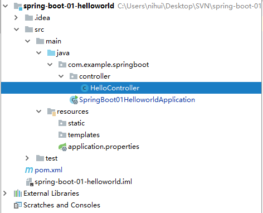Image resolution: width=263 pixels, height=213 pixels.
Task: Click the External Libraries bars icon
Action: [x=18, y=193]
